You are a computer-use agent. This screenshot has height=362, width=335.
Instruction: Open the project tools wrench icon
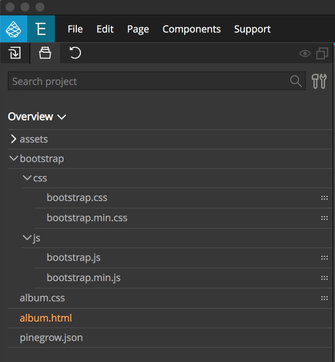(x=319, y=81)
